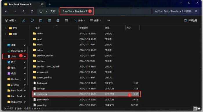
Task: Click chevron after 文档 in address bar
Action: (x=59, y=11)
